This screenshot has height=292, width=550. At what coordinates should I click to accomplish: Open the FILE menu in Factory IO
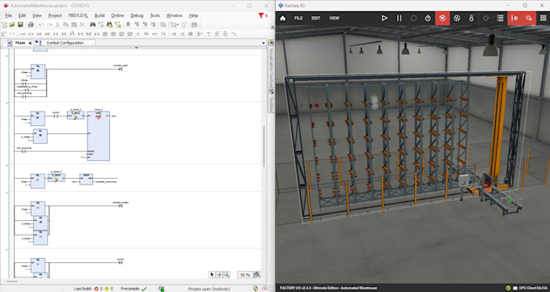click(x=298, y=18)
